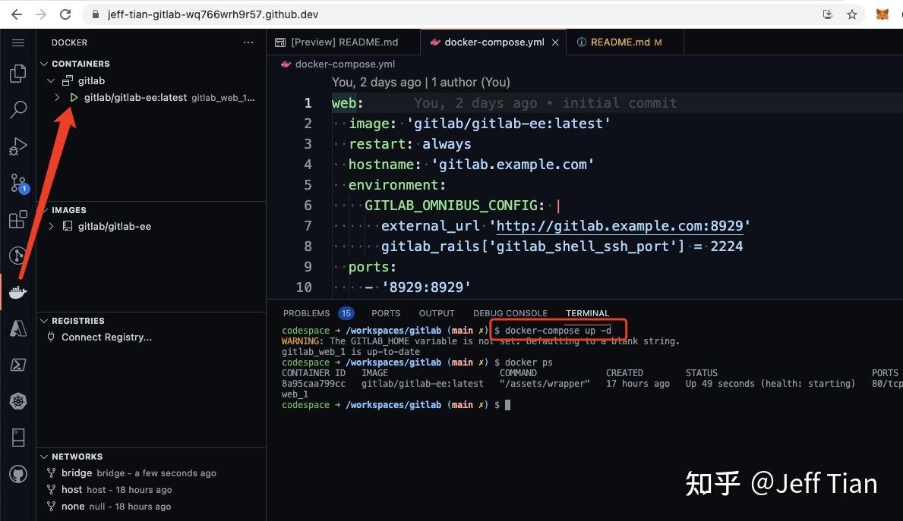The image size is (903, 521).
Task: Open the GitHub extension view
Action: click(18, 474)
